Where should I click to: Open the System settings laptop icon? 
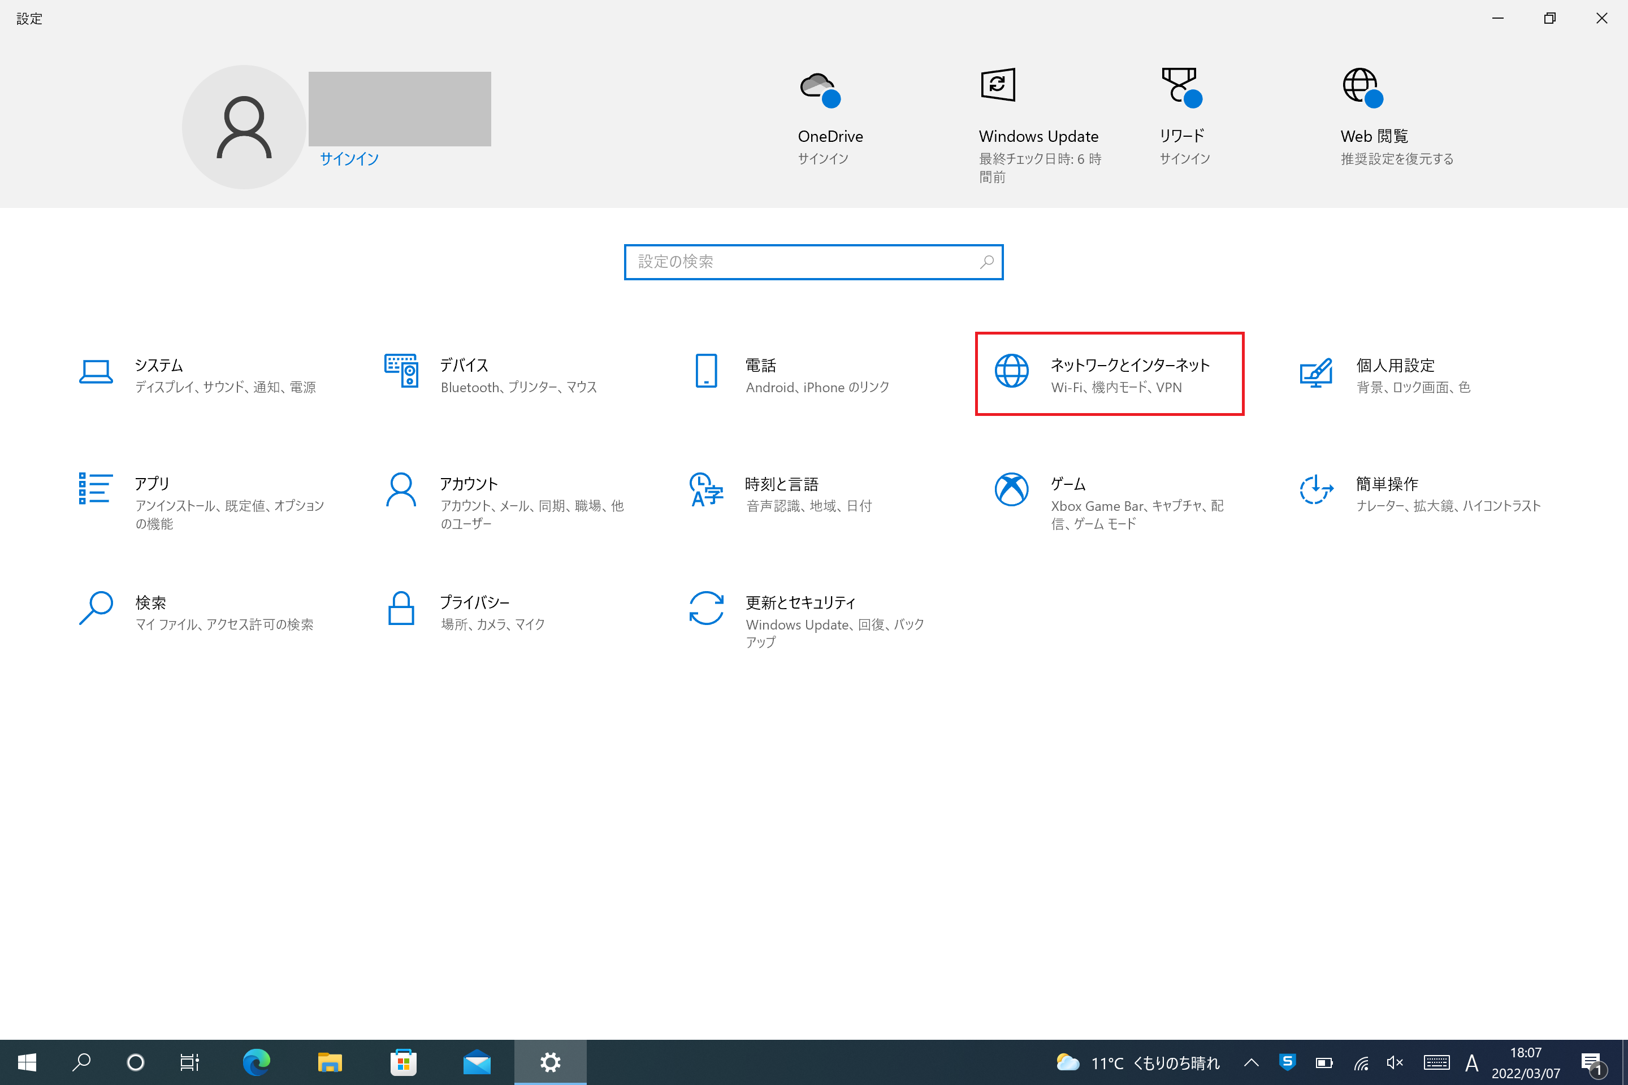[x=96, y=372]
